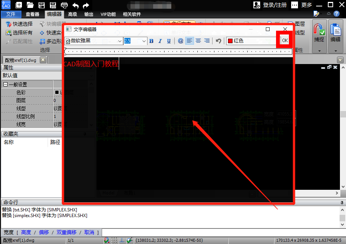Open the VIP功能 tab

pos(108,14)
